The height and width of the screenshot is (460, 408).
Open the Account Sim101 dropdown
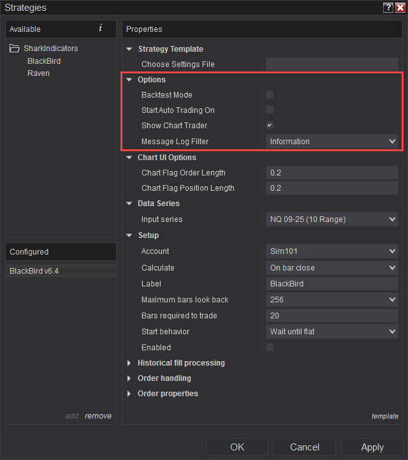point(331,251)
